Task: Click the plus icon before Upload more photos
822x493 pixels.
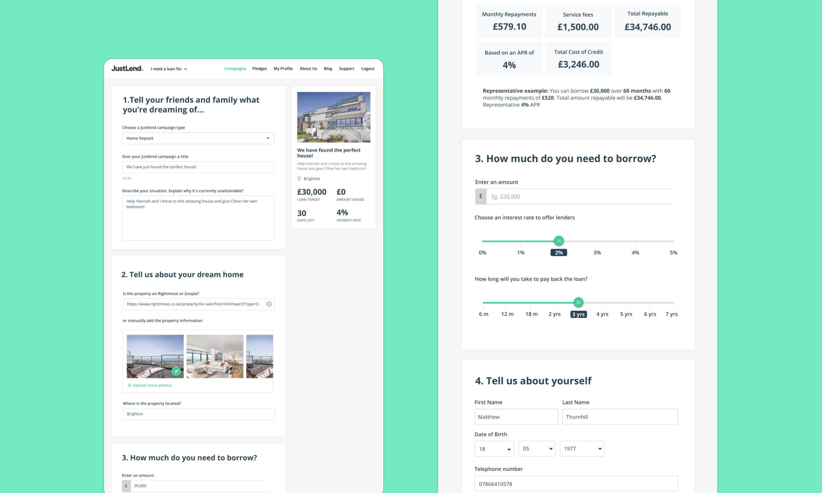Action: coord(129,385)
